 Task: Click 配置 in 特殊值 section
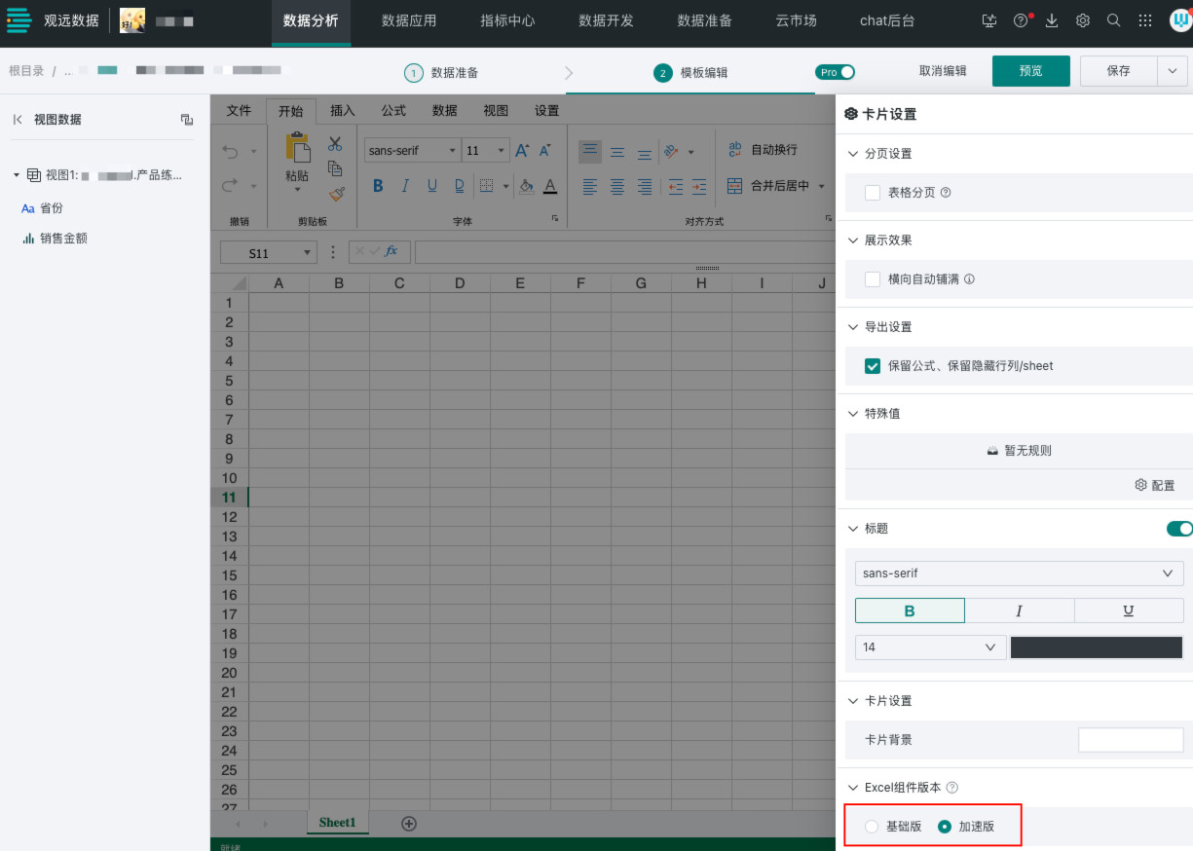[x=1155, y=485]
